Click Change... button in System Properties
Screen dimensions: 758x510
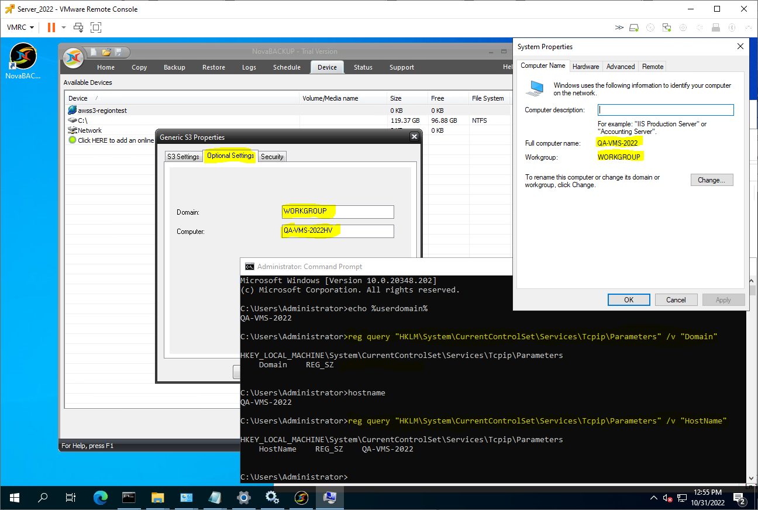click(x=712, y=180)
